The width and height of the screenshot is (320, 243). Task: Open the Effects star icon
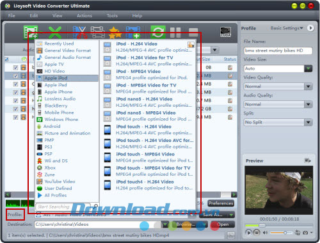(x=115, y=32)
